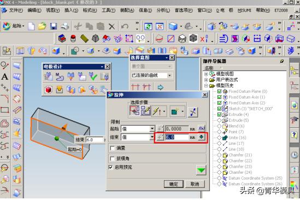Click the sketch section step icon in 拉伸
Viewport: 300px width, 200px height.
pos(145,110)
